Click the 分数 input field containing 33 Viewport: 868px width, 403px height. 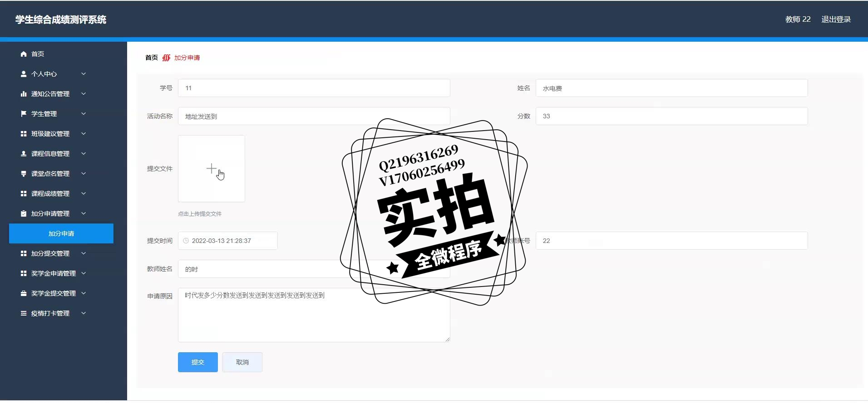pos(672,116)
